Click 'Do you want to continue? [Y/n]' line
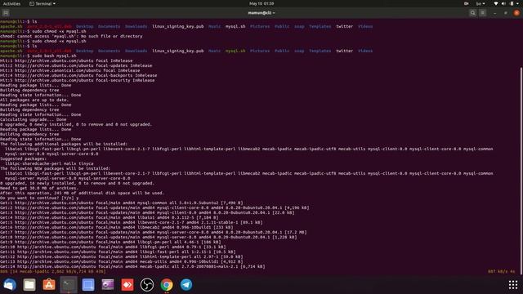The height and width of the screenshot is (294, 523). pos(39,198)
